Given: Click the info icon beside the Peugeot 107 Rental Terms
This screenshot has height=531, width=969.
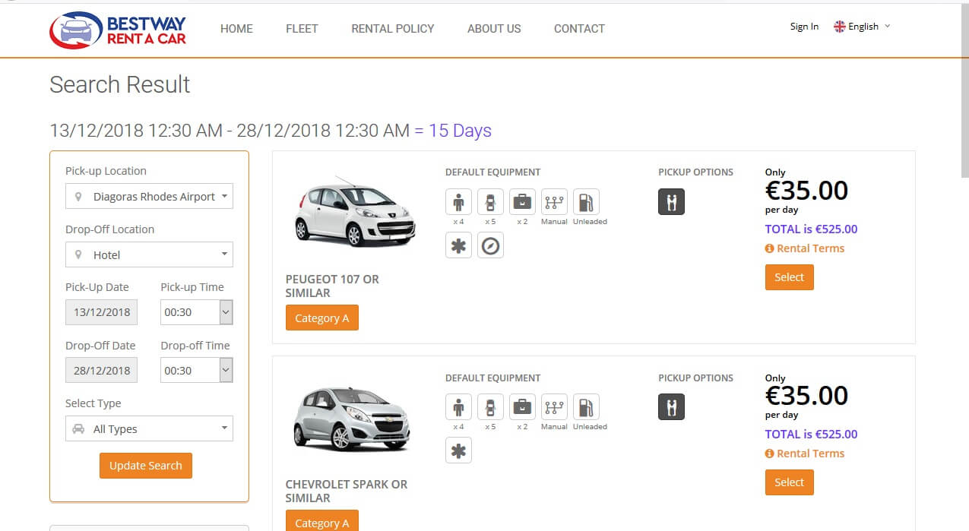Looking at the screenshot, I should (x=769, y=248).
